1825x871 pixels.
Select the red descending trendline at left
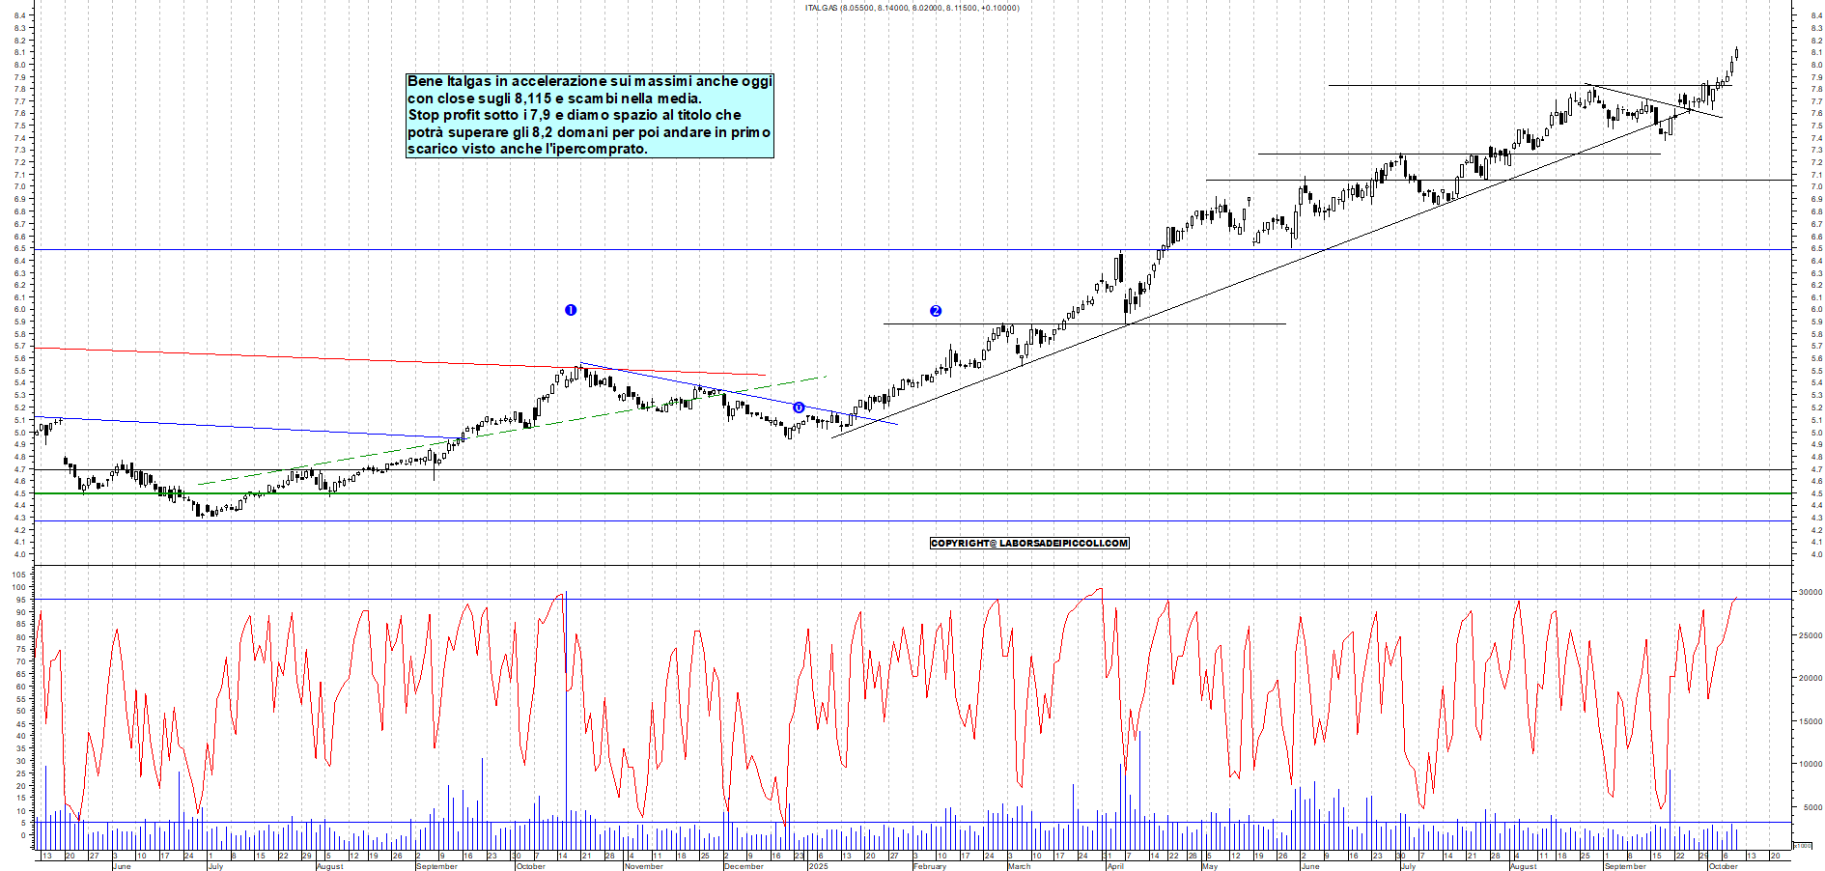(x=290, y=356)
